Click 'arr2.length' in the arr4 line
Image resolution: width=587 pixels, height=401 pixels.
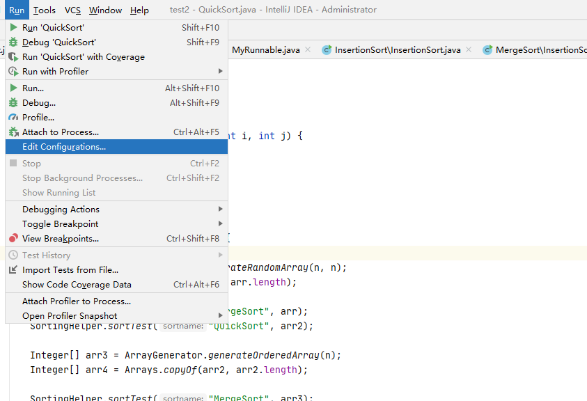[267, 370]
